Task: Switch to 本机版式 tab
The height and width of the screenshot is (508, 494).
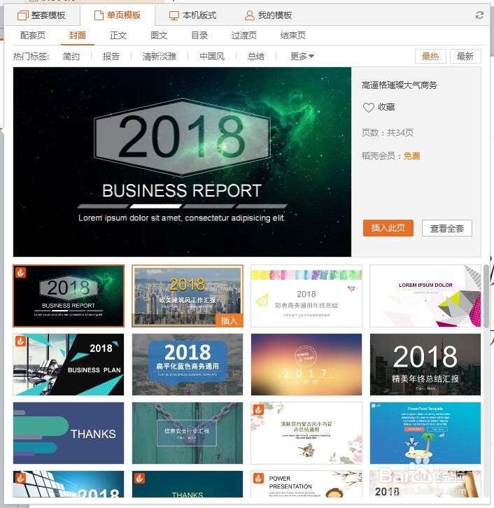Action: (193, 15)
